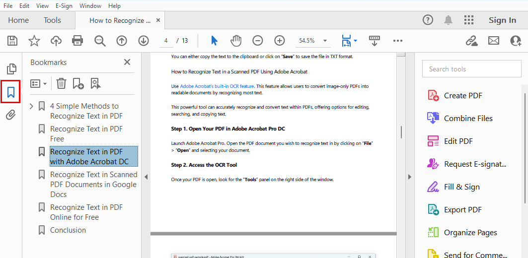Viewport: 528px width, 258px height.
Task: Go to previous page with up arrow
Action: [x=122, y=41]
